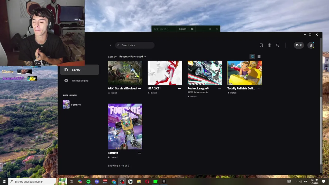The height and width of the screenshot is (185, 329).
Task: Open options menu for Rocket League
Action: [219, 88]
